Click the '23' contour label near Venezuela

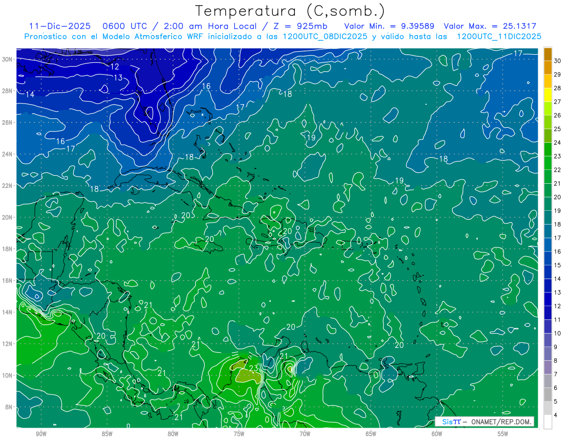(x=253, y=368)
